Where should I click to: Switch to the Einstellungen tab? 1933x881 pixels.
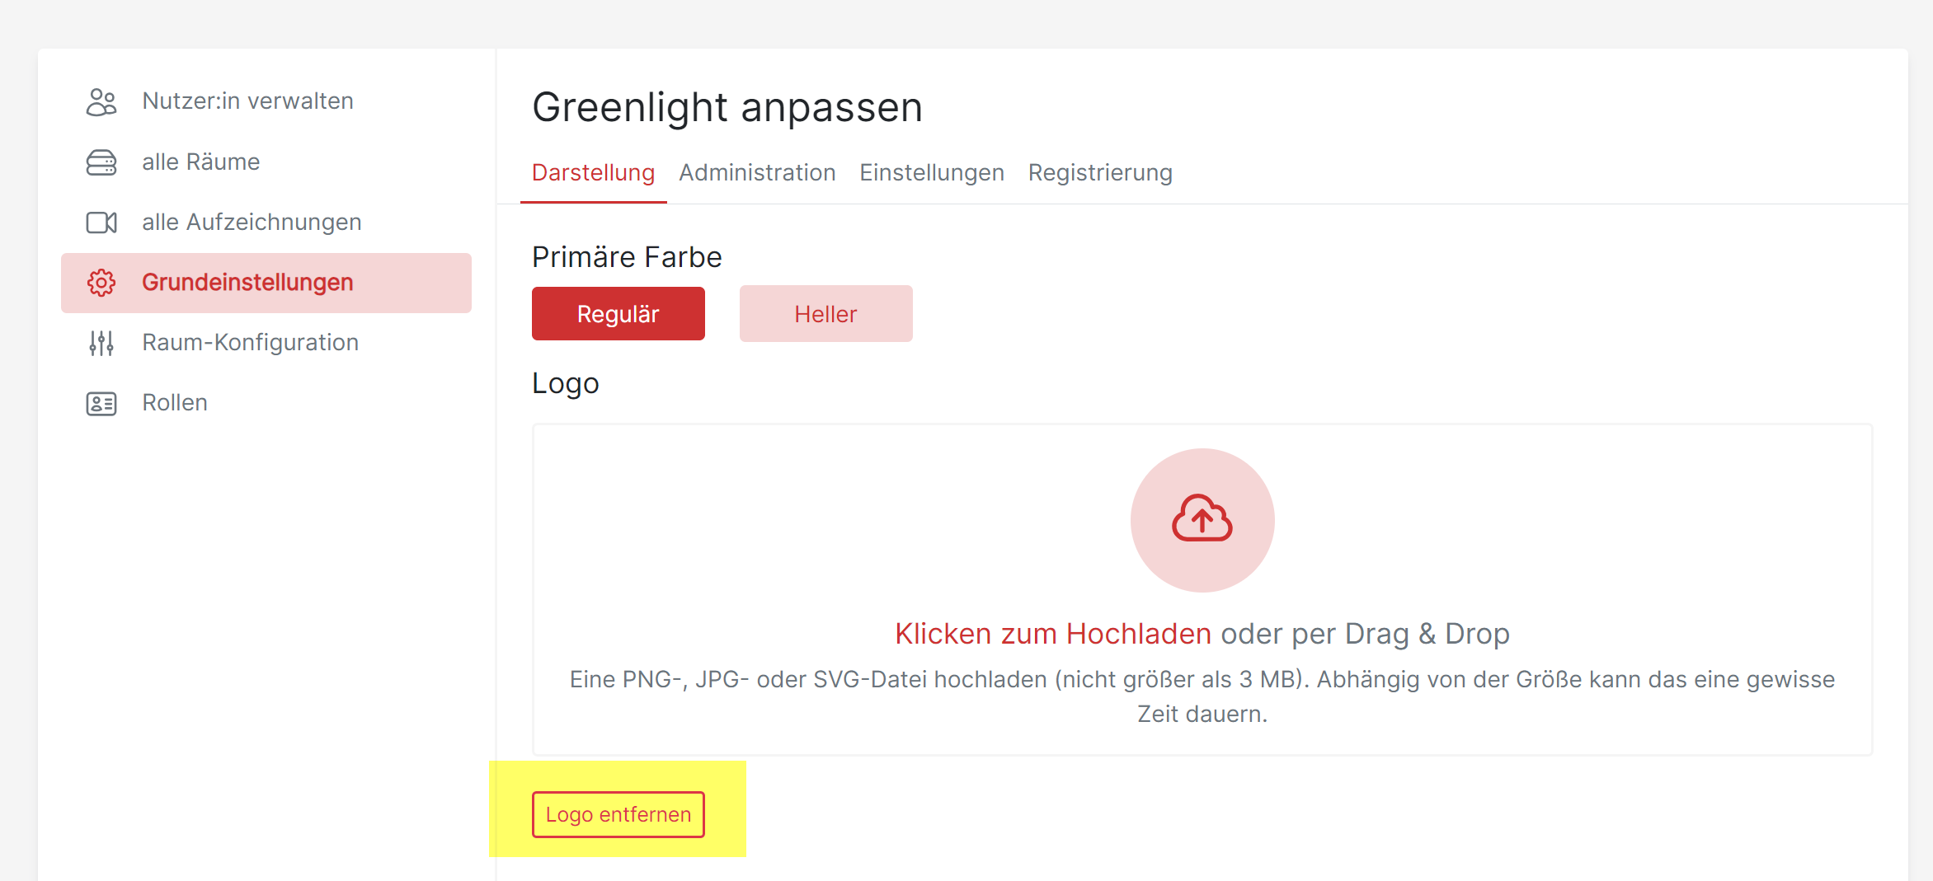tap(932, 172)
